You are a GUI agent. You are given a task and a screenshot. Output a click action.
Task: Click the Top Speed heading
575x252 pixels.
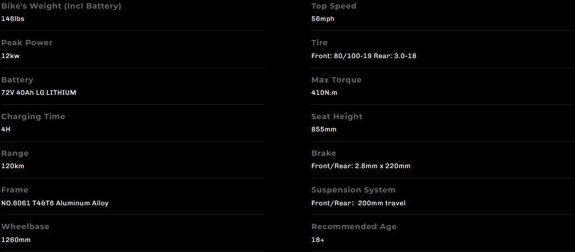tap(334, 6)
